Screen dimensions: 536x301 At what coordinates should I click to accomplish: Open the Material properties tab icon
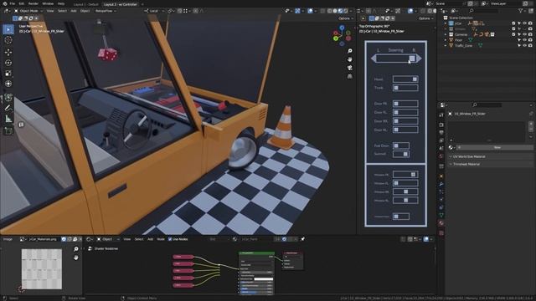[x=441, y=223]
